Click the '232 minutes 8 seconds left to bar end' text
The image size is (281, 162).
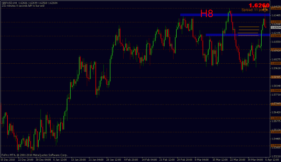[x=23, y=6]
